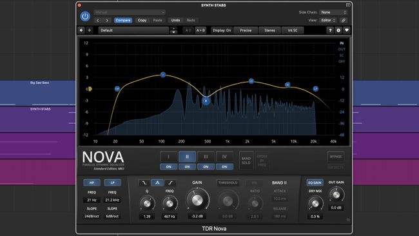Click band II node on curve
This screenshot has width=419, height=236.
click(x=206, y=101)
